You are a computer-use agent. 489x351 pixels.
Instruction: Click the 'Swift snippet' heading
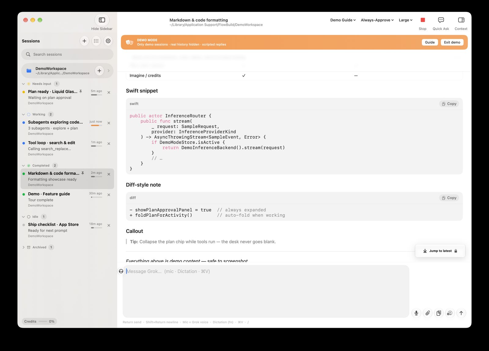tap(142, 91)
